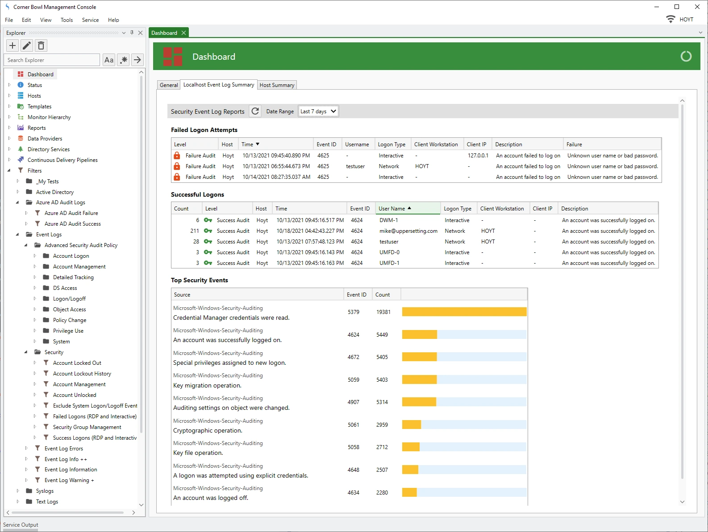The image size is (708, 532).
Task: Click the Templates tree icon
Action: tap(21, 106)
